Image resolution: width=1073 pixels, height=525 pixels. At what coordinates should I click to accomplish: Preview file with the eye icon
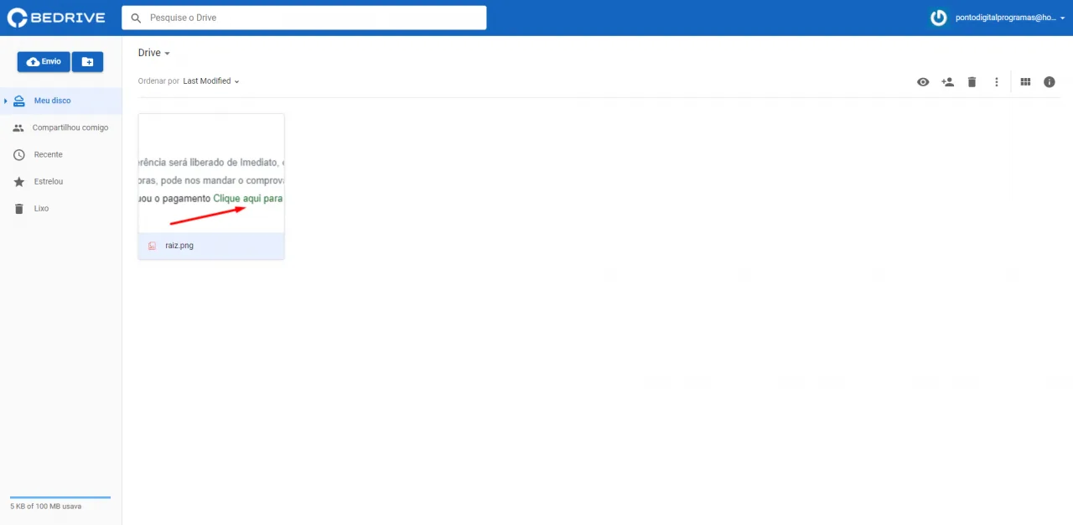coord(923,82)
